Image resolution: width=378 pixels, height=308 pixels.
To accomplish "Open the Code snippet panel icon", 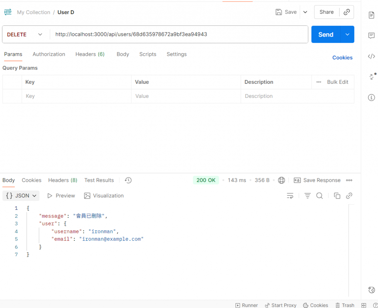I will (371, 56).
